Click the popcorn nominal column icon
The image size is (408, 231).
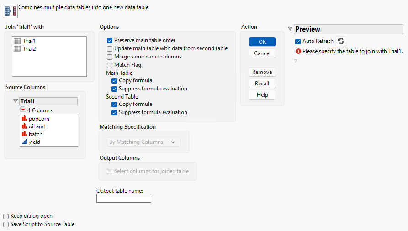[25, 119]
